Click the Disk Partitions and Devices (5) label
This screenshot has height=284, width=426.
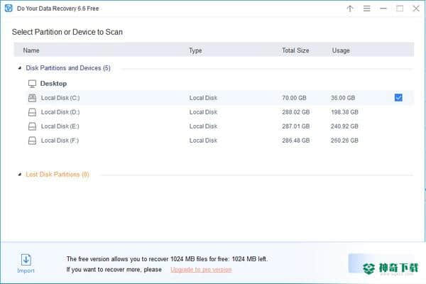[68, 68]
